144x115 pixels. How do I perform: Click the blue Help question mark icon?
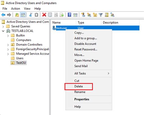(x=69, y=15)
